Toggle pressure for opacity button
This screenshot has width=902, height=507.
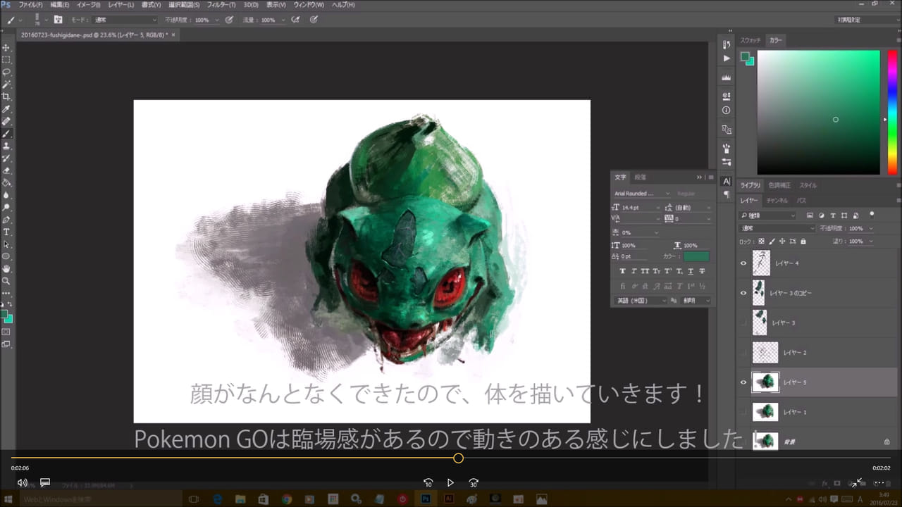tap(229, 20)
